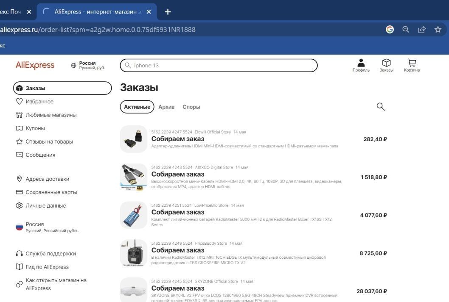
Task: Open the Россия language and currency selector in the header
Action: (x=88, y=65)
